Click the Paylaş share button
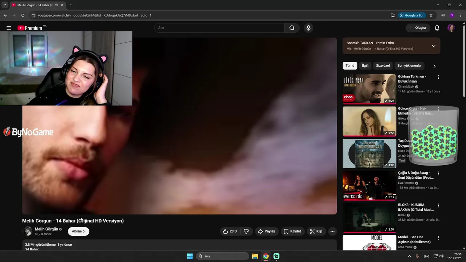The width and height of the screenshot is (466, 262). [x=266, y=231]
